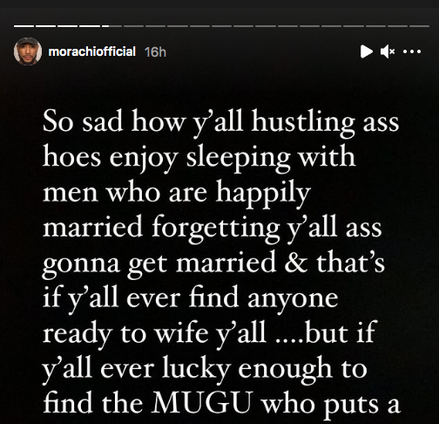Jump to the eighth story progress segment

tap(178, 26)
